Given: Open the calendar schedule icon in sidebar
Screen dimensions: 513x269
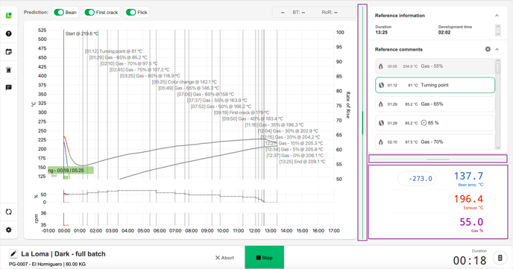Looking at the screenshot, I should [9, 51].
